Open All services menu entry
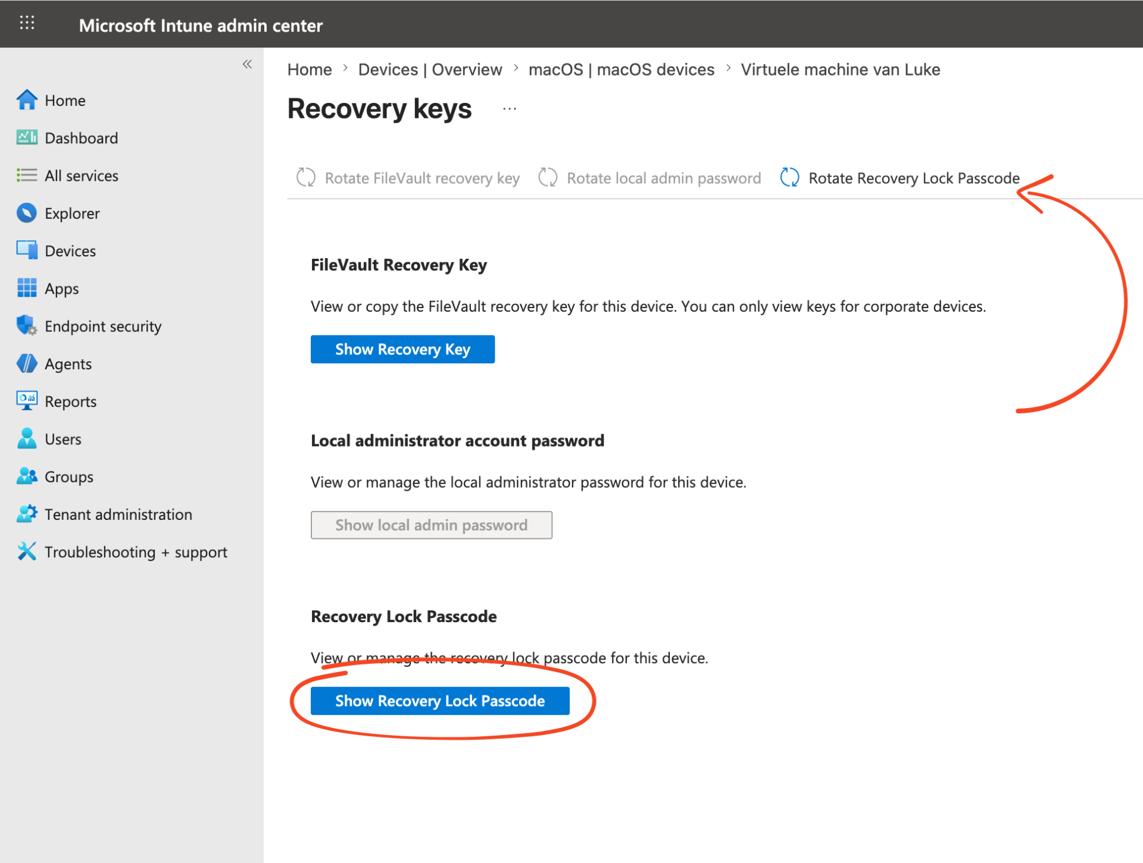This screenshot has height=863, width=1143. click(82, 175)
